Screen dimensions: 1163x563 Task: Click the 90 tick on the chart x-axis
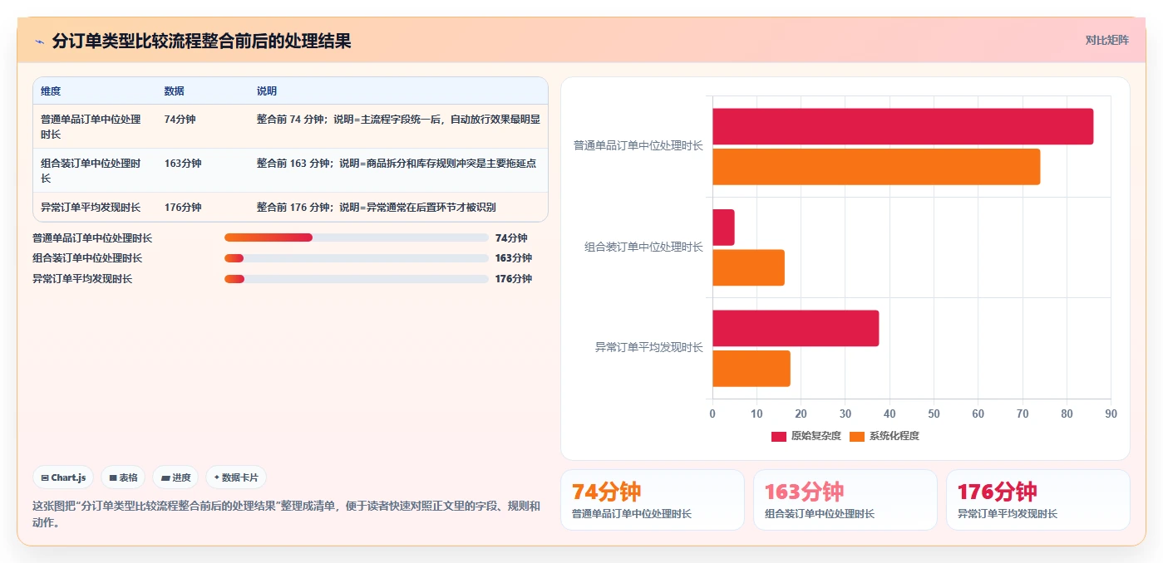tap(1111, 414)
